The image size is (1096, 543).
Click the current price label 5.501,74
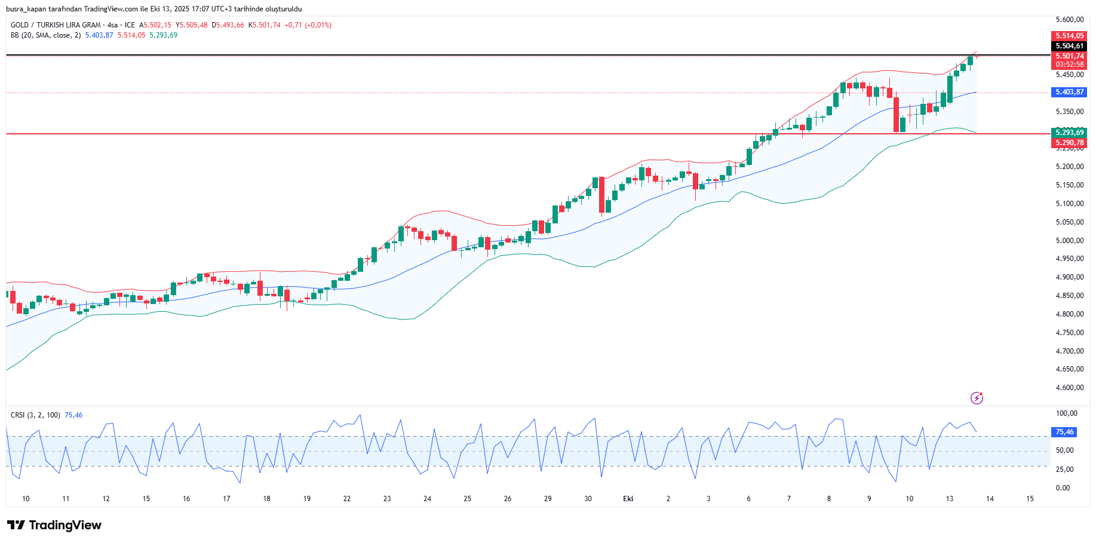[x=1069, y=56]
